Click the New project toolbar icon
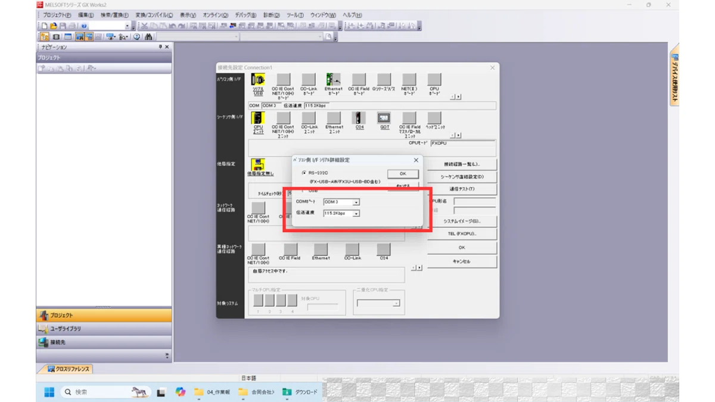 pos(44,26)
